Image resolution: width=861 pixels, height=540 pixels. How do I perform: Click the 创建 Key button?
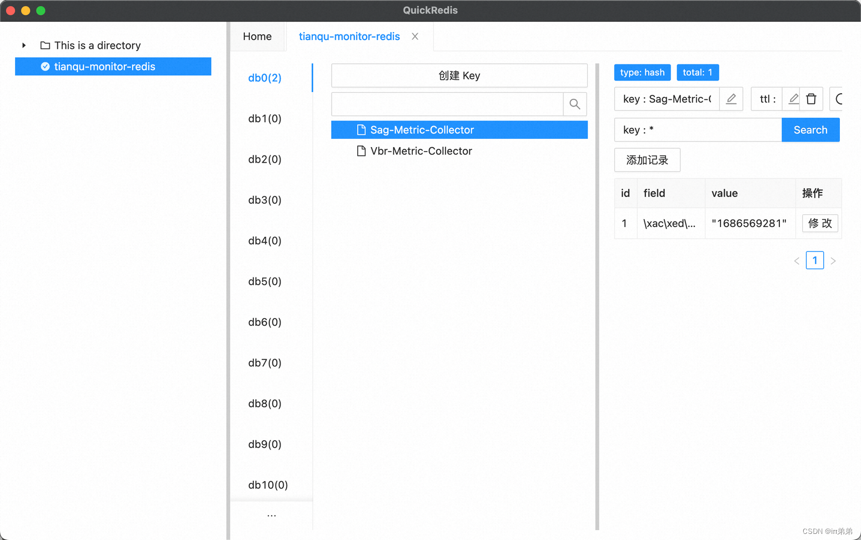coord(459,75)
